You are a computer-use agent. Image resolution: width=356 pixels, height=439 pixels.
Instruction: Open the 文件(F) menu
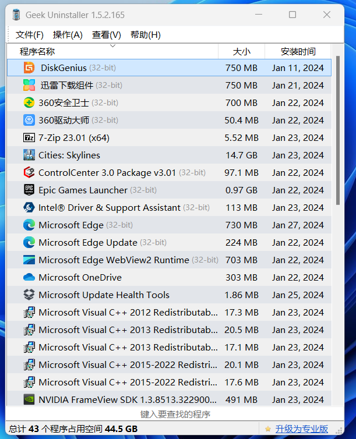29,35
